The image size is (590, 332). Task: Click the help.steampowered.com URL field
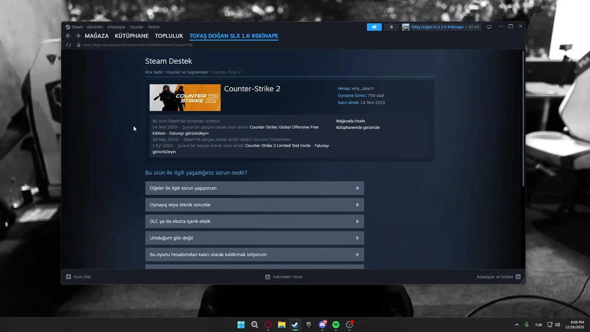click(x=138, y=45)
